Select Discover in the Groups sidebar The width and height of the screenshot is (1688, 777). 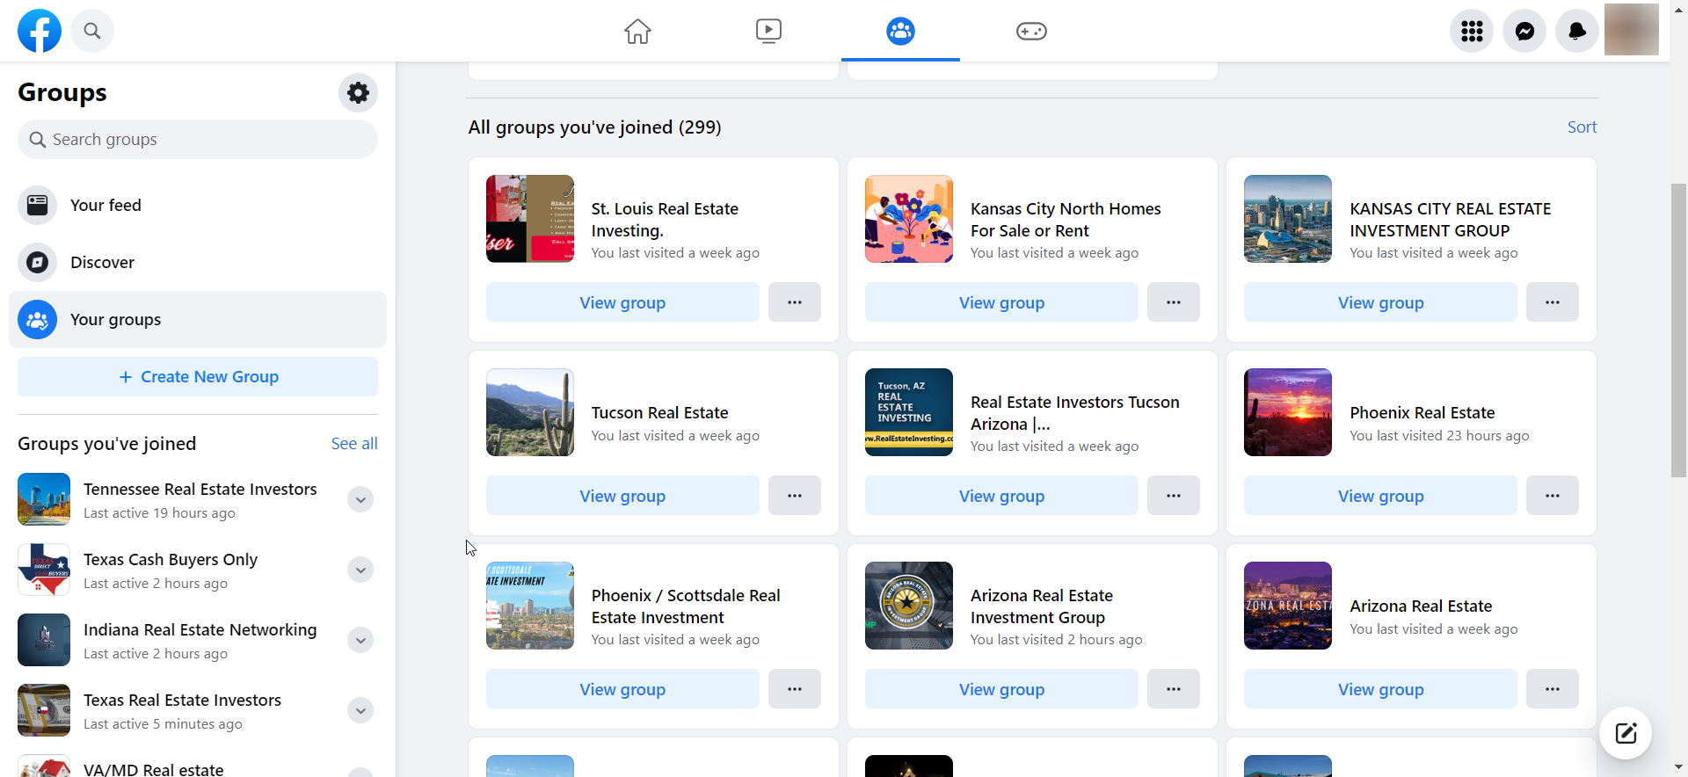[102, 262]
